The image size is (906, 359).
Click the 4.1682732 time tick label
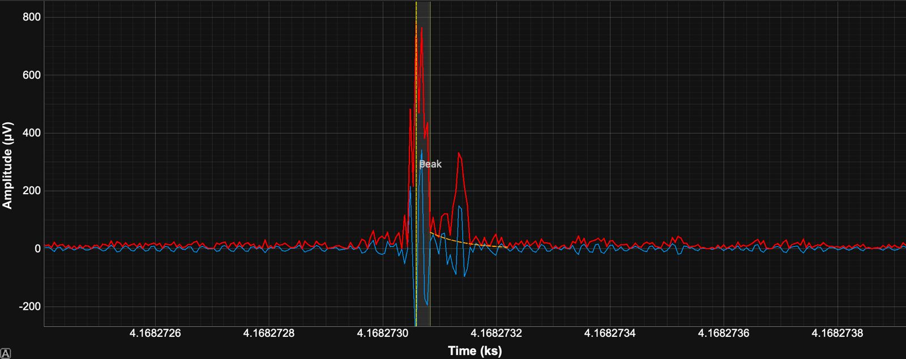(496, 334)
